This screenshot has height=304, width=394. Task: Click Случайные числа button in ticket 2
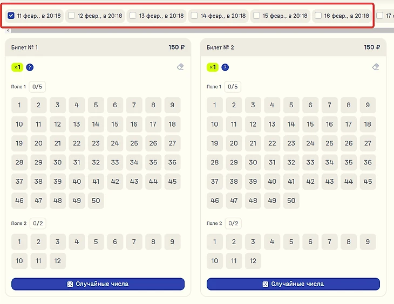(x=293, y=284)
